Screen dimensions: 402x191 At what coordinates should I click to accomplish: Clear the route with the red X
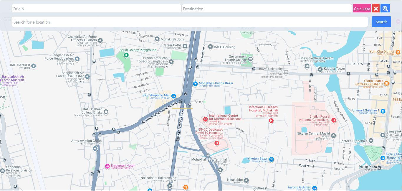coord(375,8)
